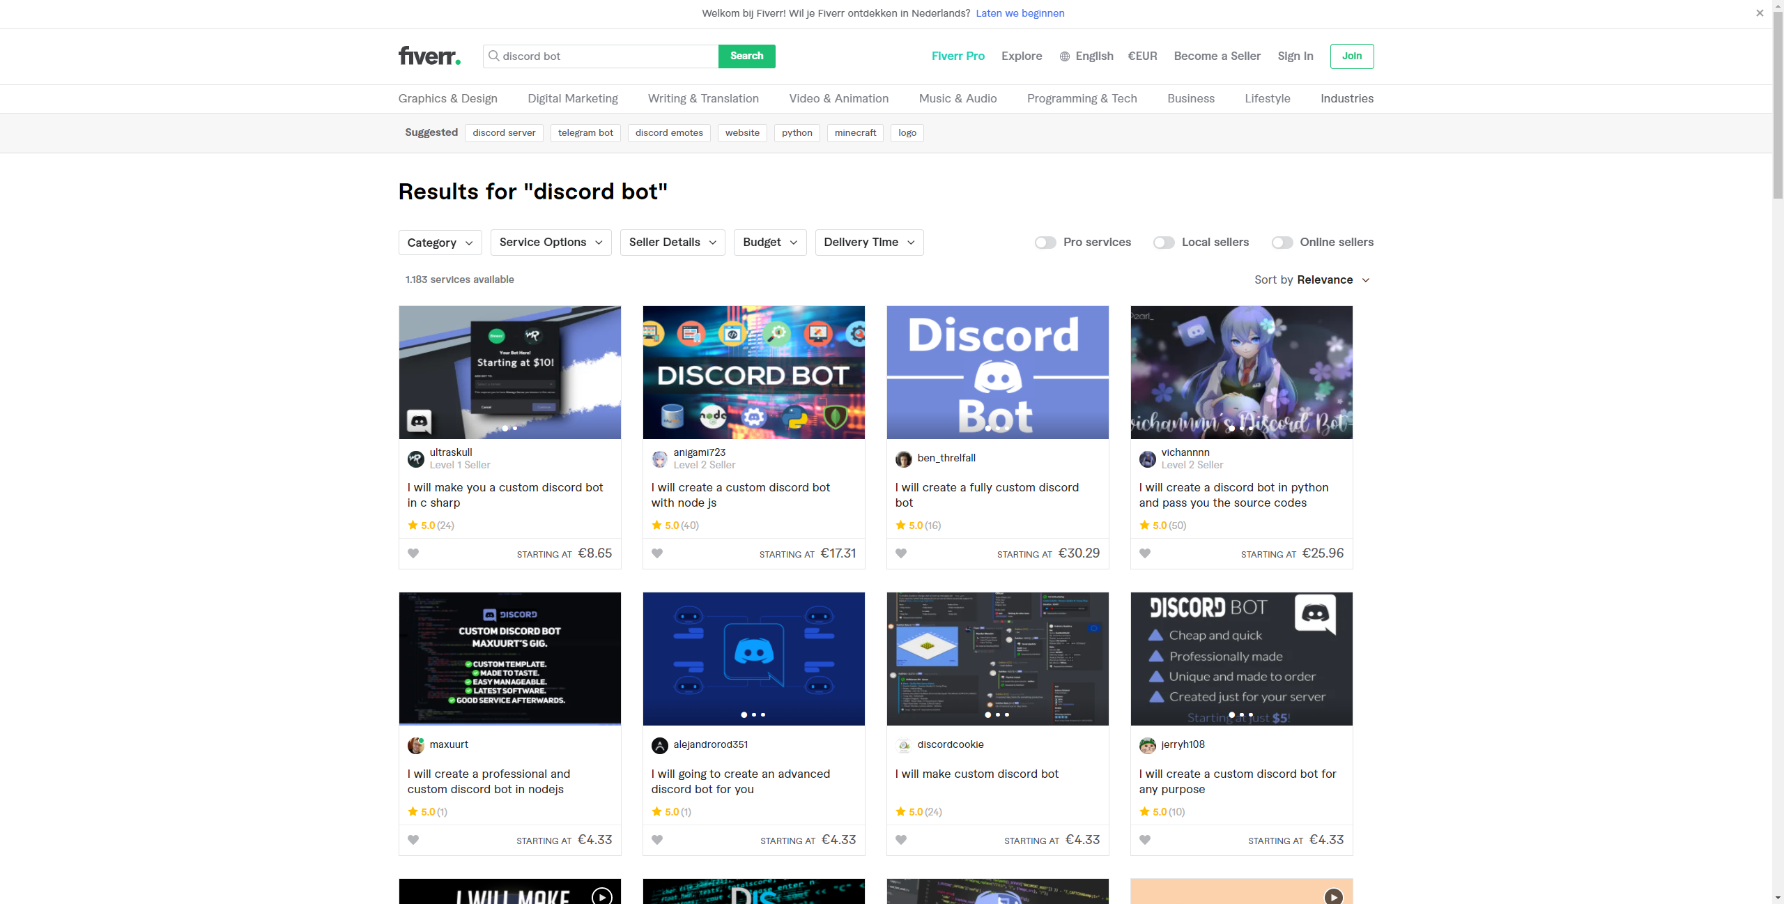Viewport: 1784px width, 904px height.
Task: Open the Category filter dropdown
Action: pyautogui.click(x=440, y=243)
